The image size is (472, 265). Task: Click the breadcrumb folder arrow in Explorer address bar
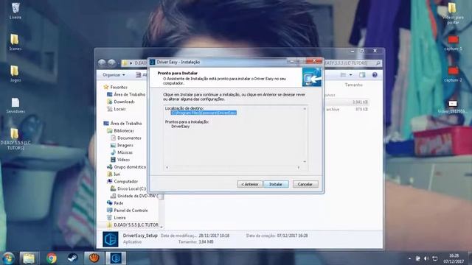pos(131,63)
